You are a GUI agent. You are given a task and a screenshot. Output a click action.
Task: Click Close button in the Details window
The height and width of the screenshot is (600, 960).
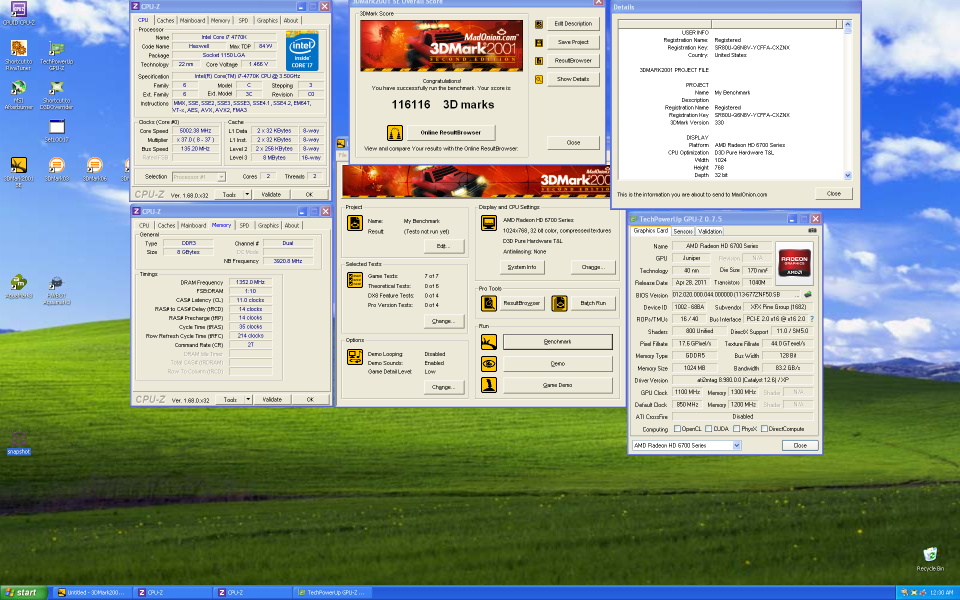click(833, 194)
